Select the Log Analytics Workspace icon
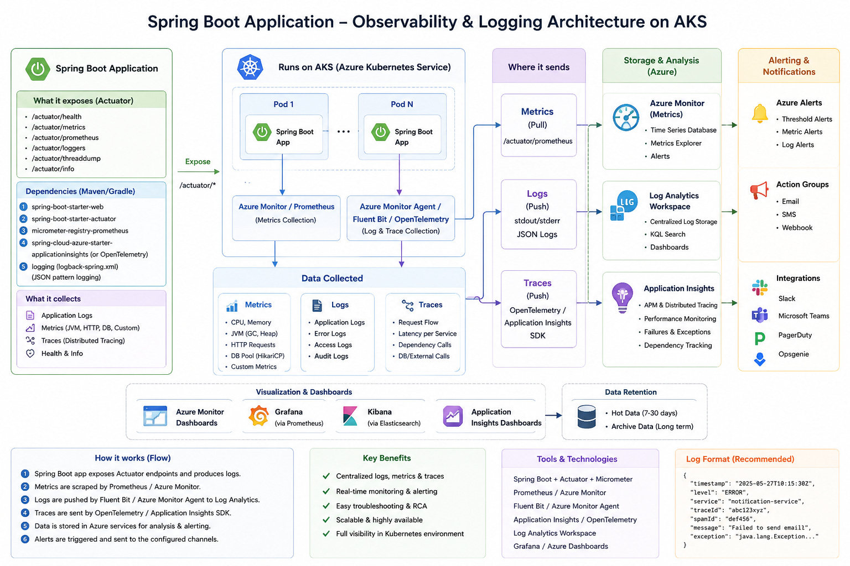850x566 pixels. click(624, 206)
